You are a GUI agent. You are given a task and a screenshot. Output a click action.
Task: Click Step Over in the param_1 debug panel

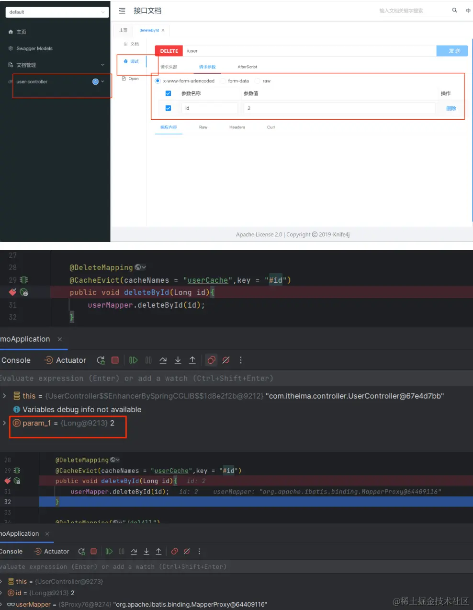[163, 360]
